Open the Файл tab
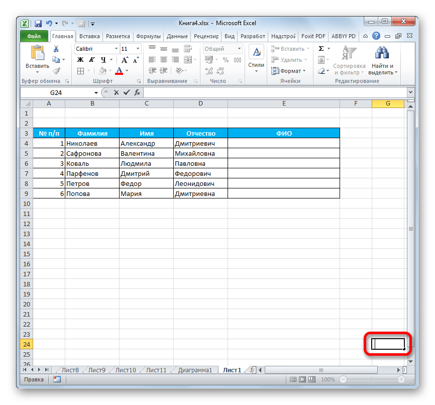435x405 pixels. pyautogui.click(x=34, y=36)
